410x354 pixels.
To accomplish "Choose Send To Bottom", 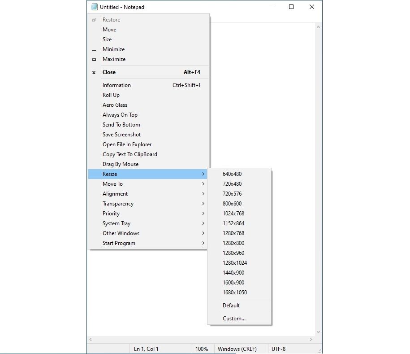I will (148, 125).
